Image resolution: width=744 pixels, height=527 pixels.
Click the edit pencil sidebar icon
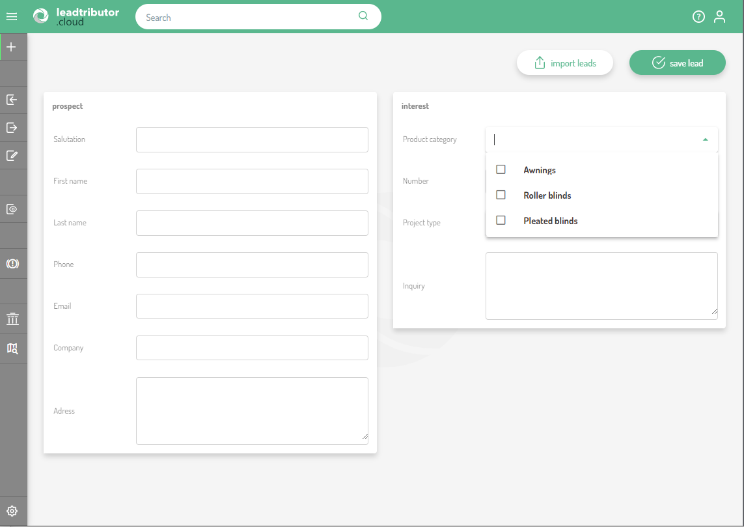(x=12, y=156)
